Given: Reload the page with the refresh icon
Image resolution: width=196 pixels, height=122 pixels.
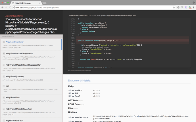Looking at the screenshot, I should [10, 7].
